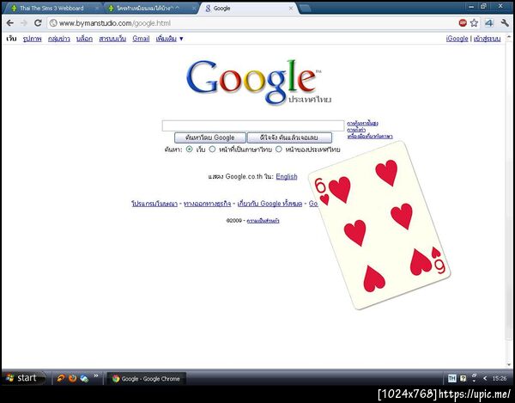Click the English language link
This screenshot has height=403, width=515.
pyautogui.click(x=287, y=176)
